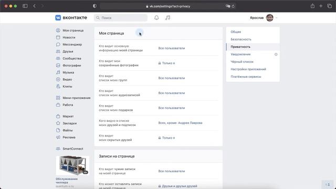Expand the profile menu arrow near Ярослав
Viewport: 336px width, 189px height.
pyautogui.click(x=277, y=18)
